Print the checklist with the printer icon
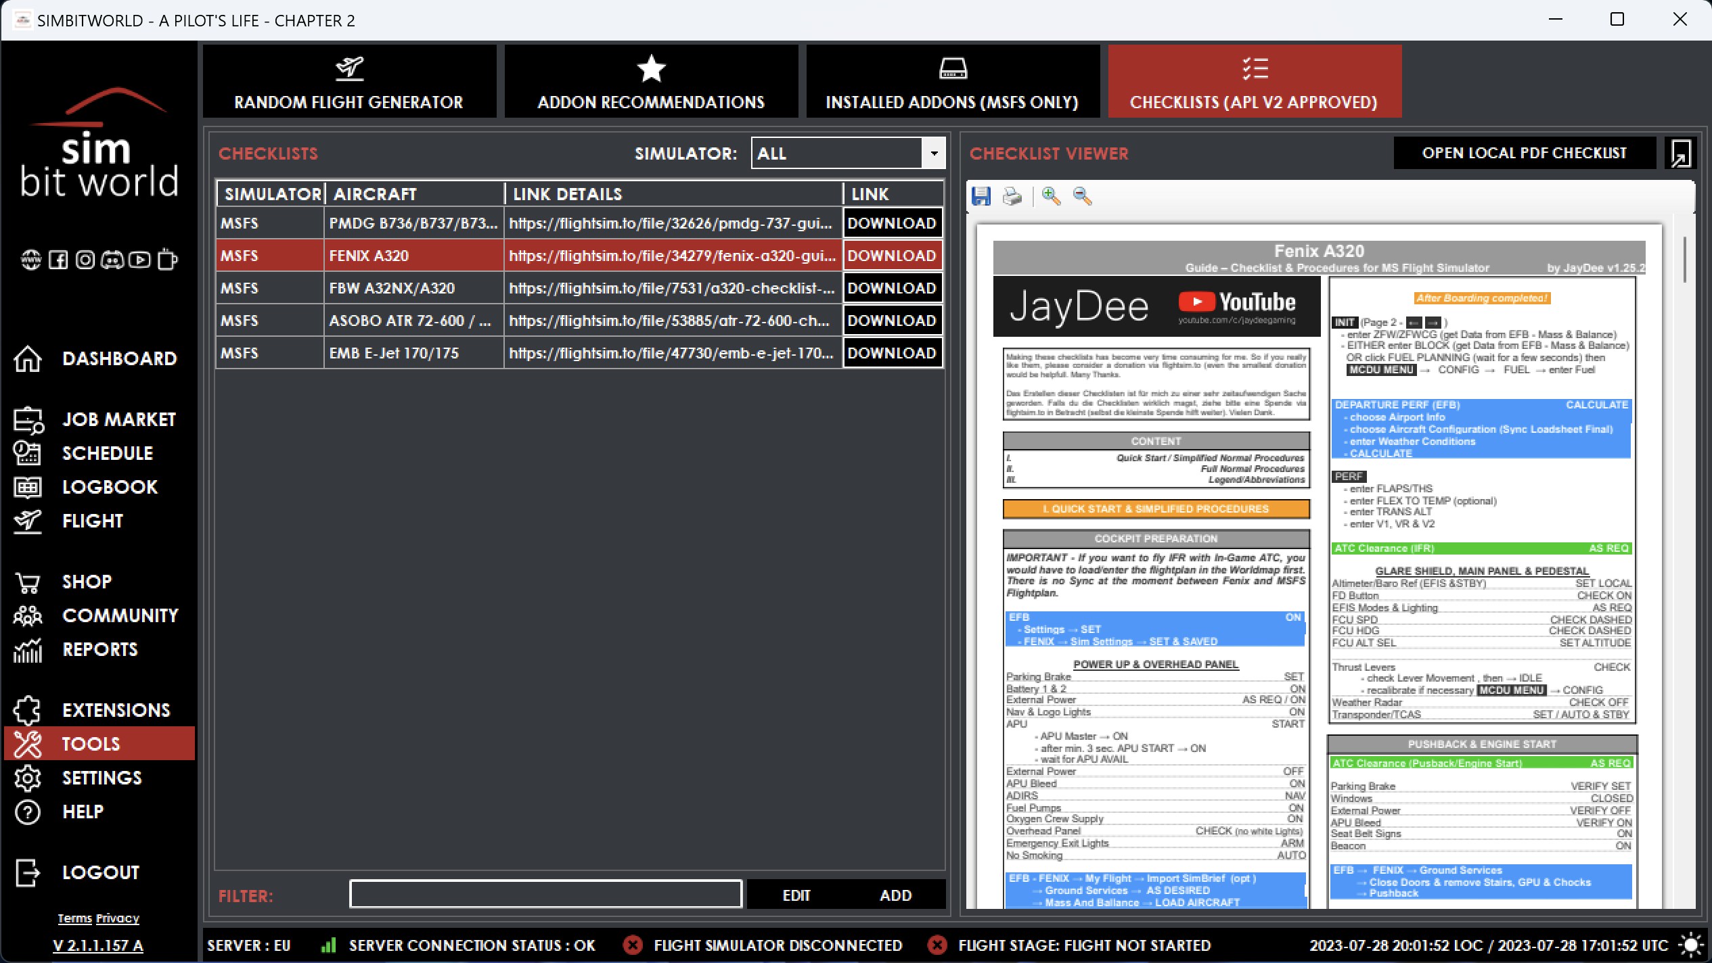 tap(1012, 196)
